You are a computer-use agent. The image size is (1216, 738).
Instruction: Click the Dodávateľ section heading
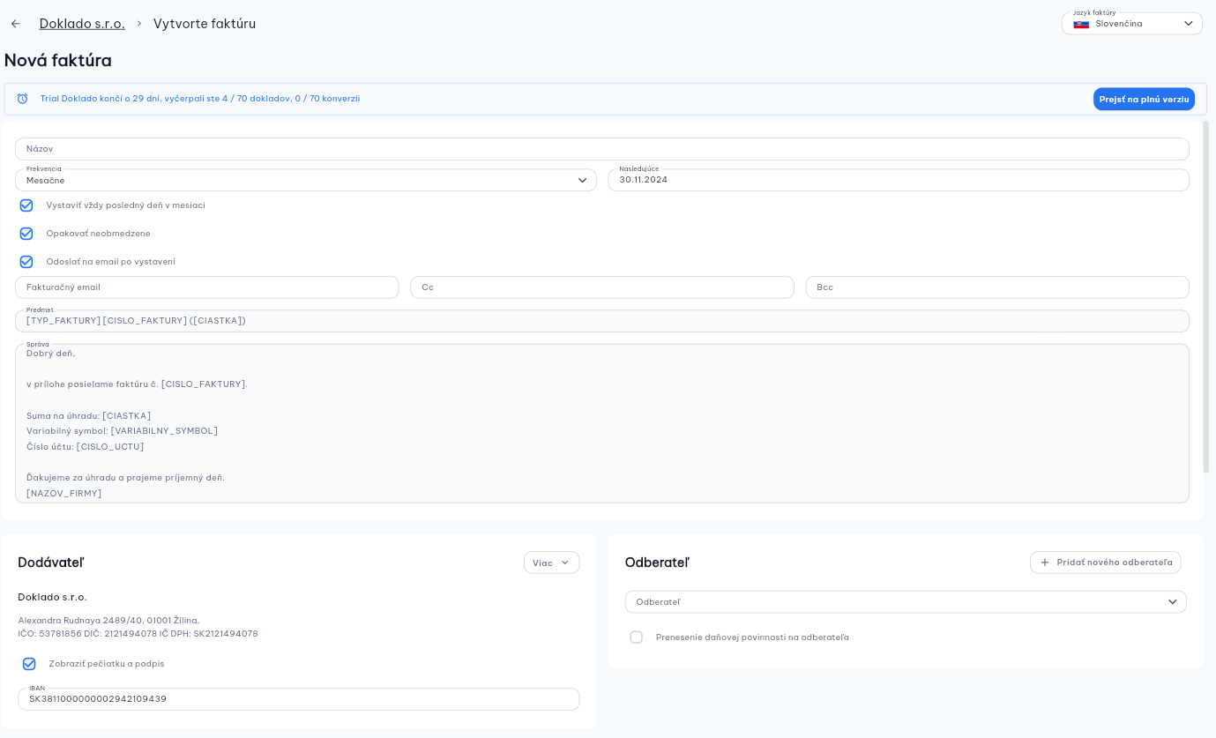click(51, 563)
